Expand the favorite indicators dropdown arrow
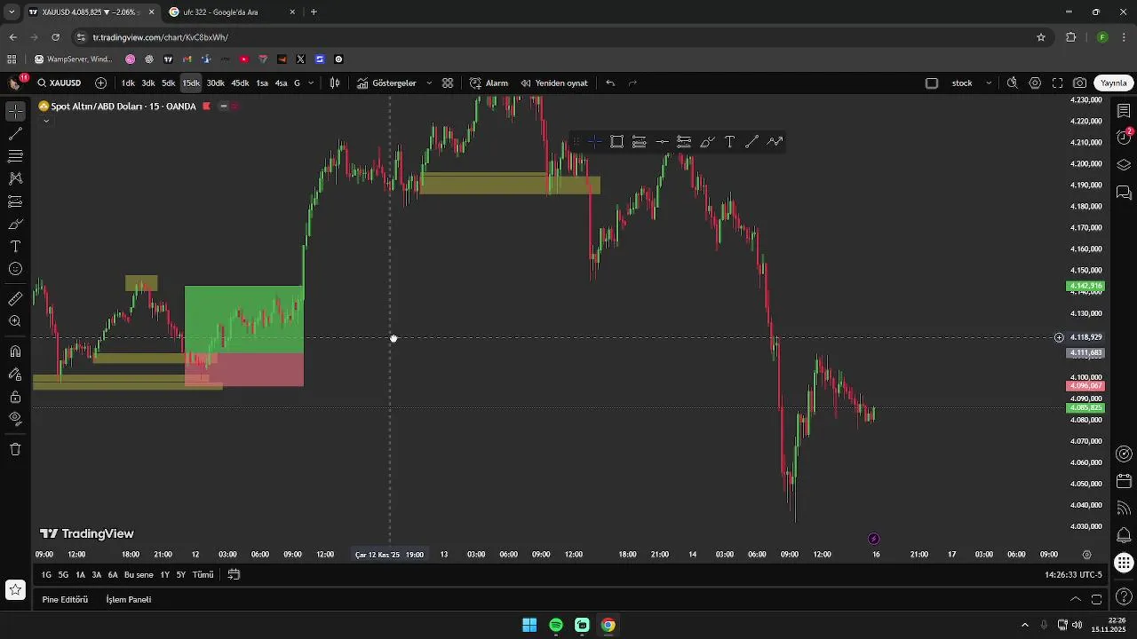 click(429, 83)
